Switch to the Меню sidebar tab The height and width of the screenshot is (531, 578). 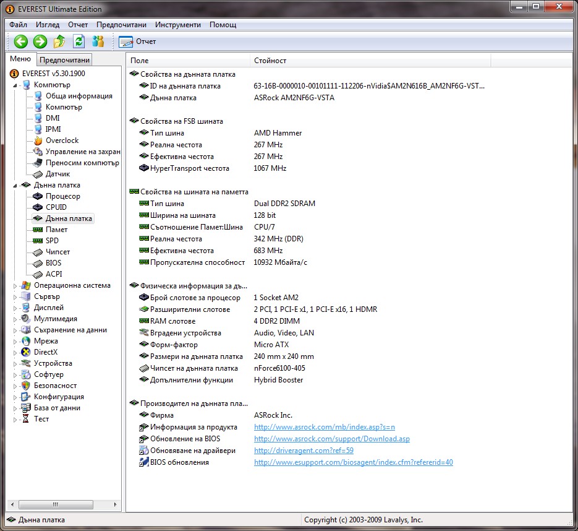(20, 59)
